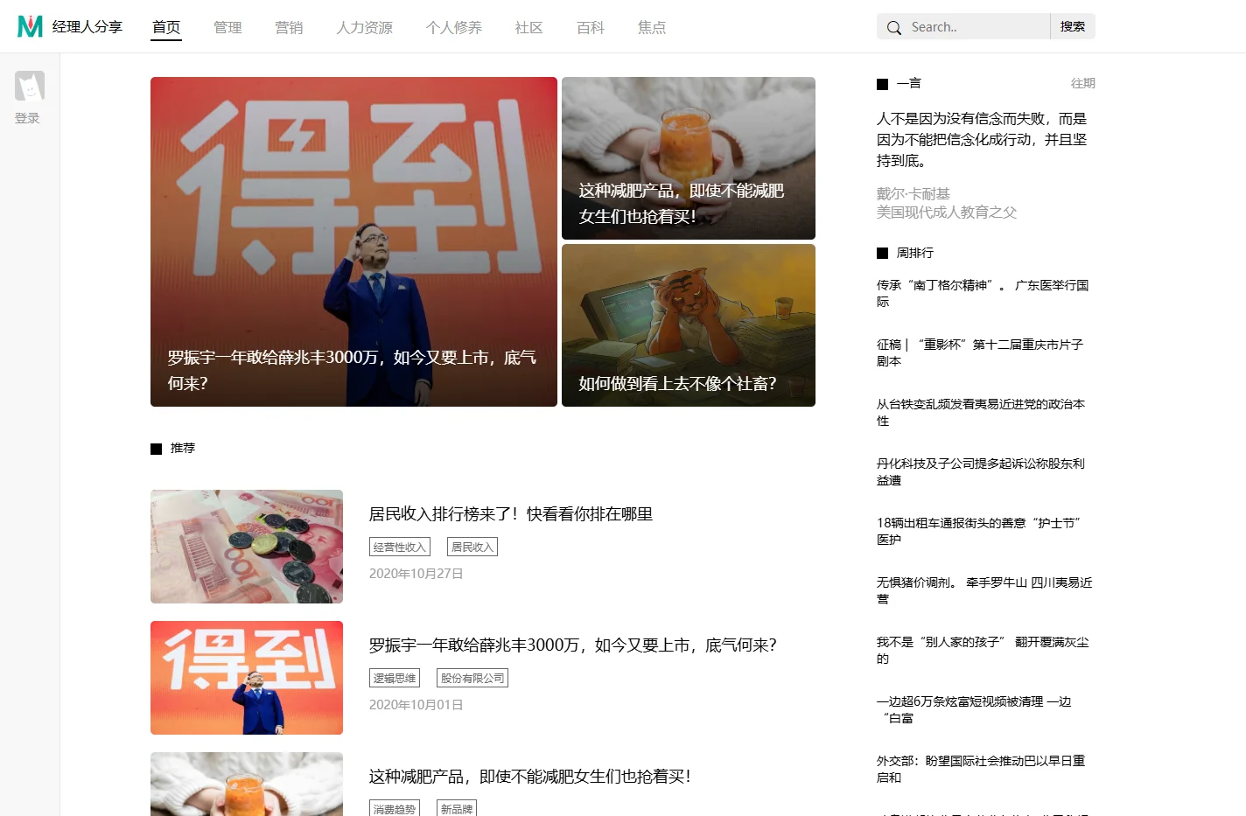Click the 往期 link beside 一言

click(1083, 83)
